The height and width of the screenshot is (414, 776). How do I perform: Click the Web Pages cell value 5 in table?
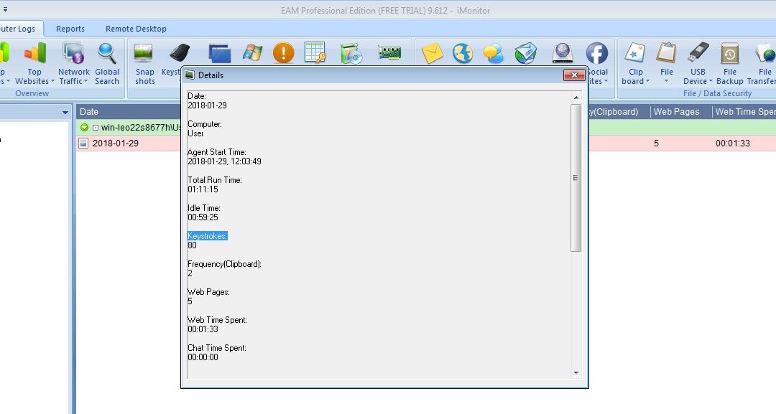click(x=656, y=144)
